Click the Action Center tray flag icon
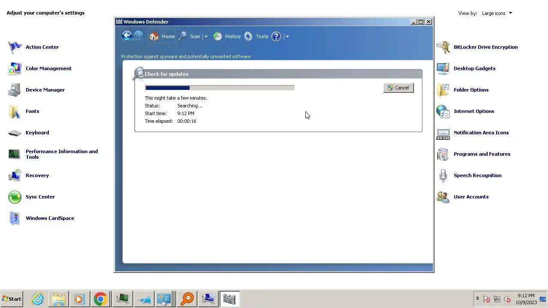This screenshot has width=548, height=308. point(487,299)
